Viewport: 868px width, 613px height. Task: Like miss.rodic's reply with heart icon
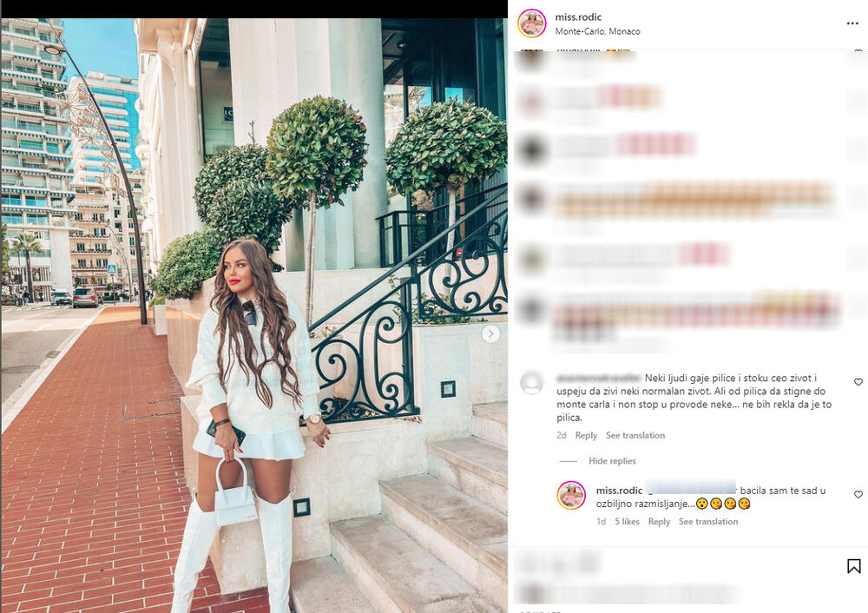[858, 495]
